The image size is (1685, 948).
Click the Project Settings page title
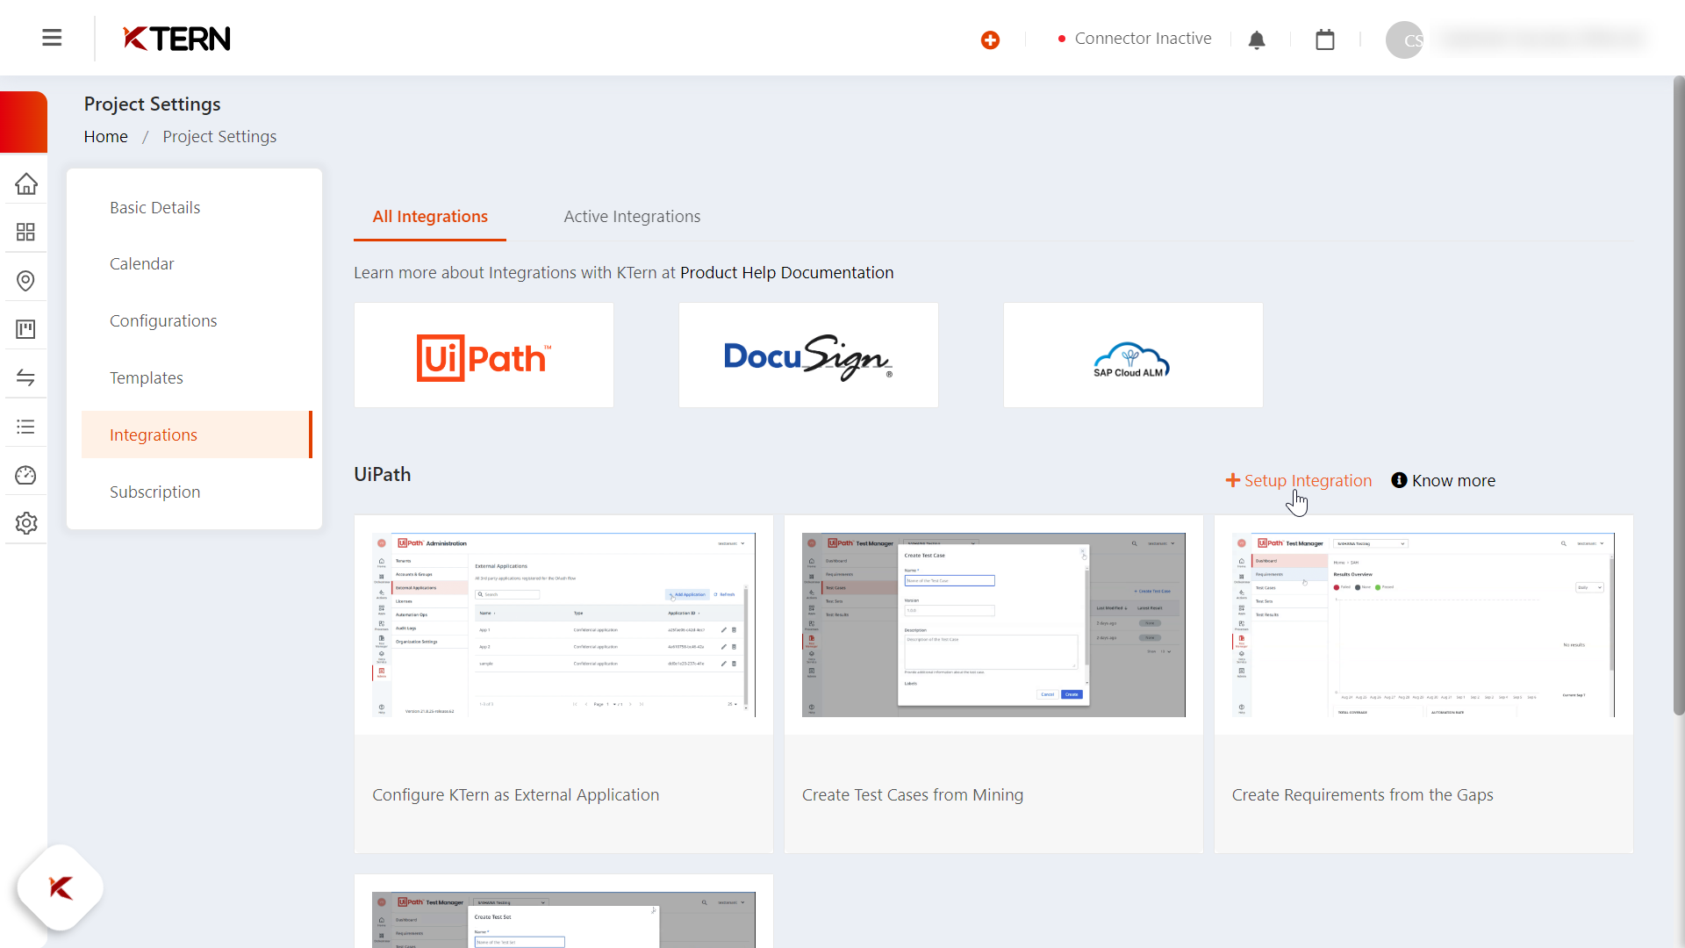(153, 104)
